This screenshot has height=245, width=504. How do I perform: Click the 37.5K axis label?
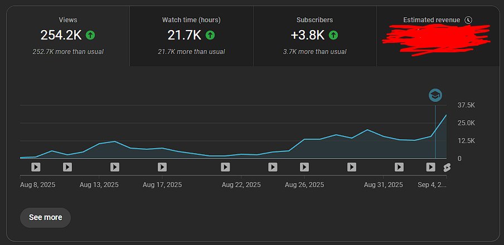click(466, 105)
